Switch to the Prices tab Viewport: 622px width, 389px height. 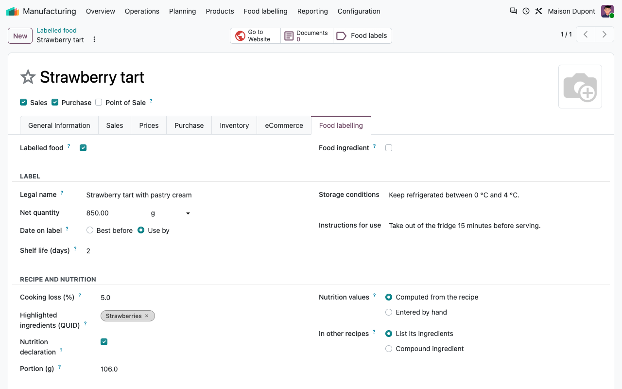[x=149, y=125]
